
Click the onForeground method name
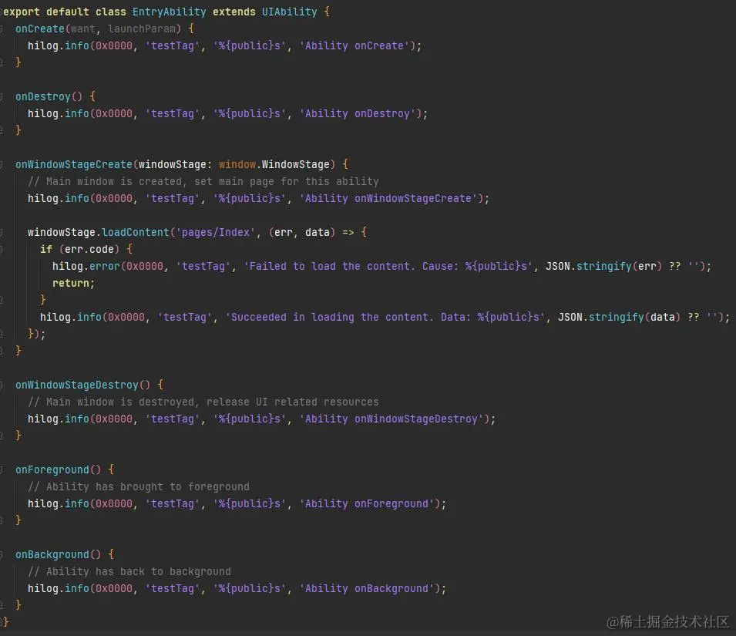tap(52, 469)
